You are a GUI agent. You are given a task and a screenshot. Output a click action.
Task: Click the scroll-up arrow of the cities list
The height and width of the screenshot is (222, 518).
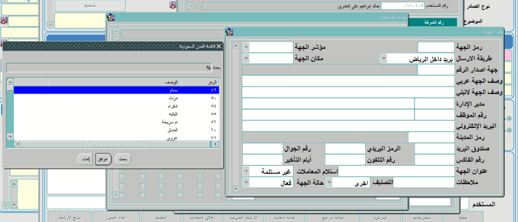tap(10, 82)
